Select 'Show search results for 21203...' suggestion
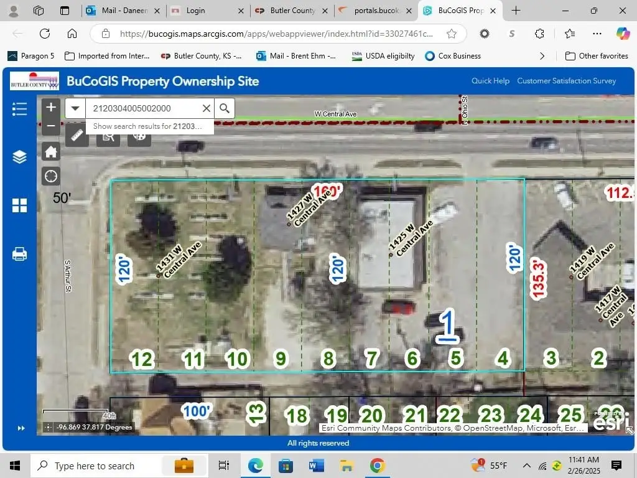Viewport: 637px width, 478px height. [147, 126]
